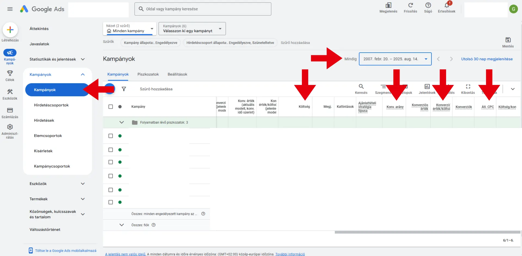This screenshot has width=522, height=256.
Task: Switch to the Piszkozatok tab
Action: pyautogui.click(x=148, y=74)
